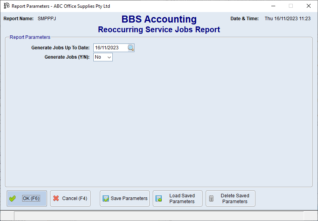
Task: Click the Report Parameters group label
Action: click(x=30, y=37)
